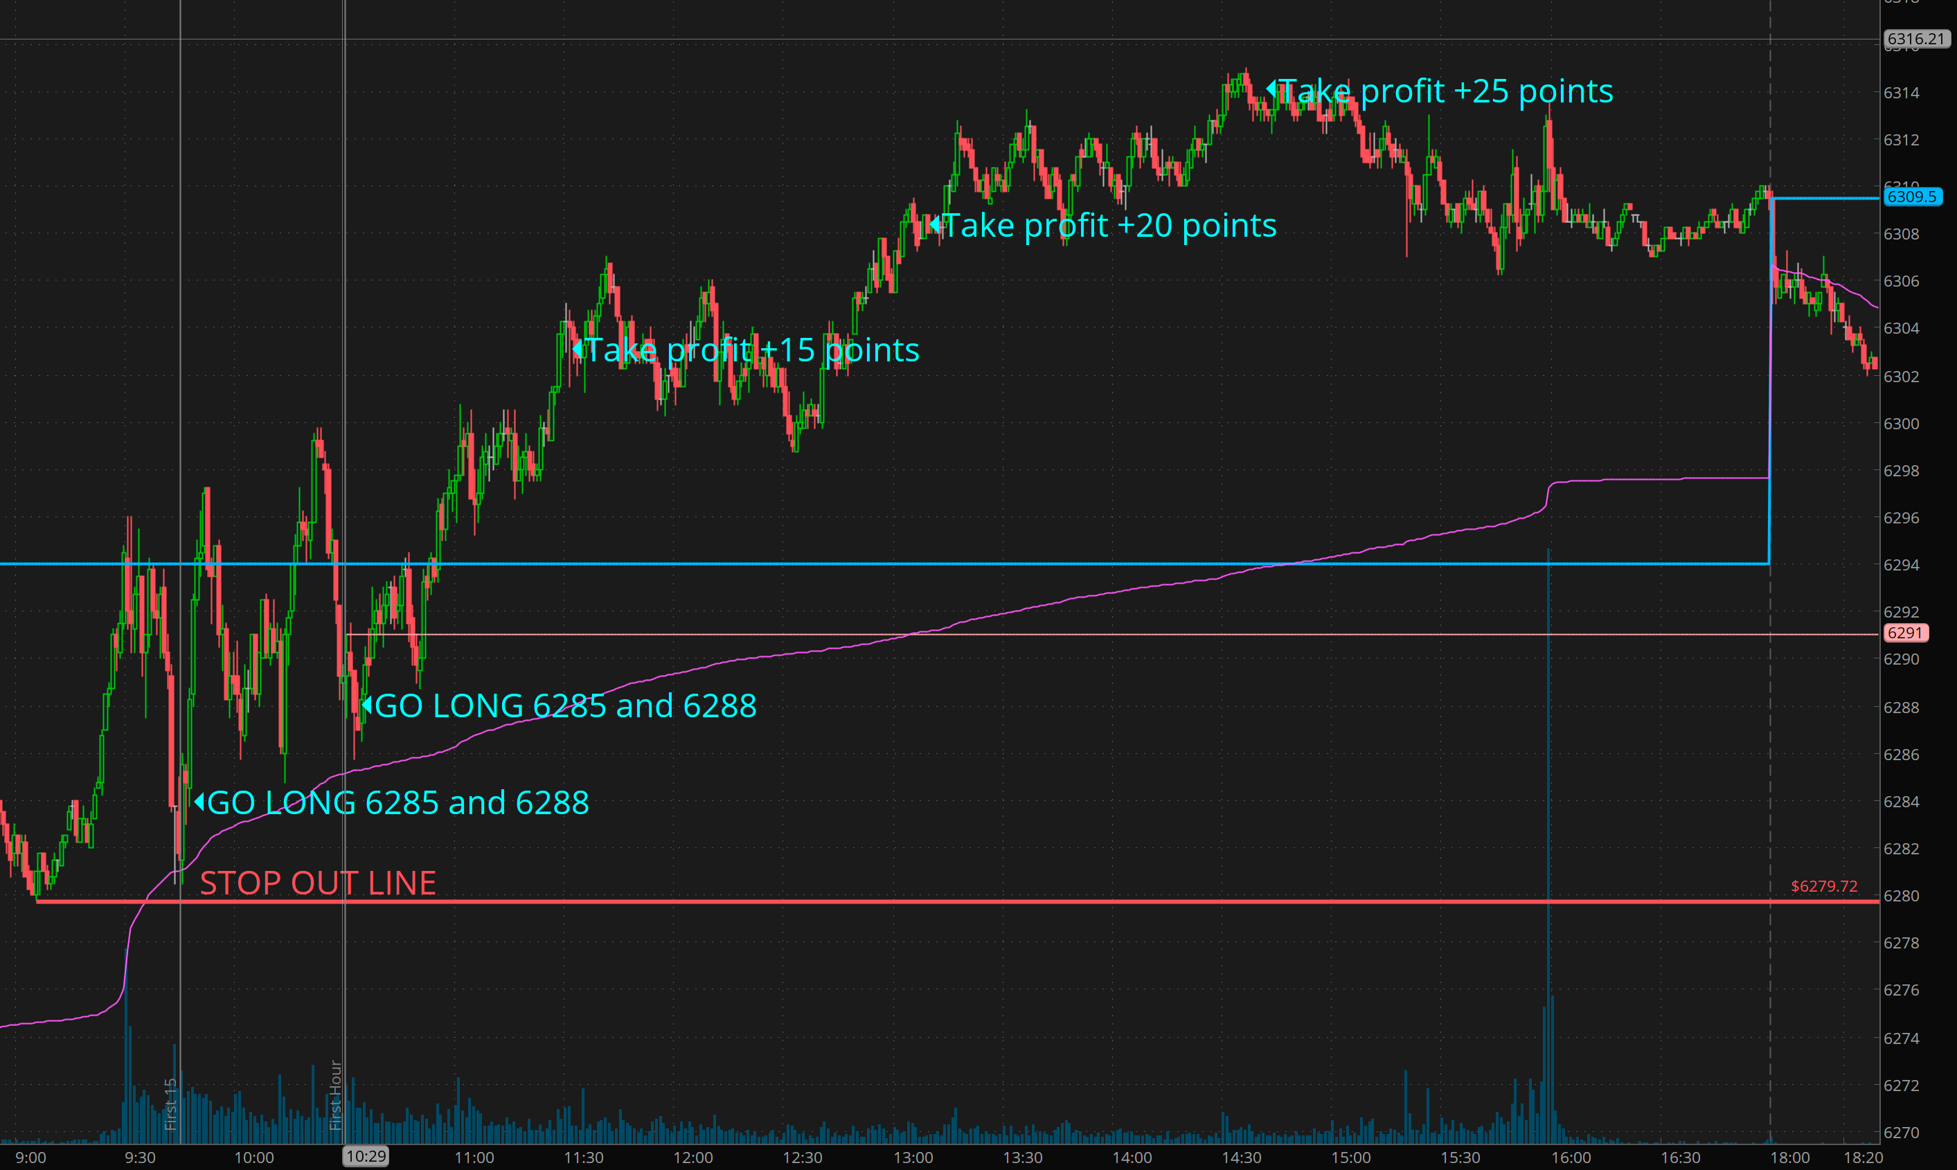Click the highlighted 10:29 time marker
This screenshot has width=1957, height=1170.
coord(366,1157)
